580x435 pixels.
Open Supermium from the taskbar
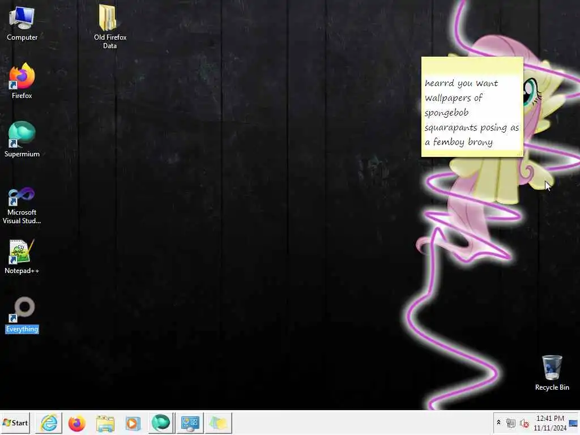(x=160, y=423)
